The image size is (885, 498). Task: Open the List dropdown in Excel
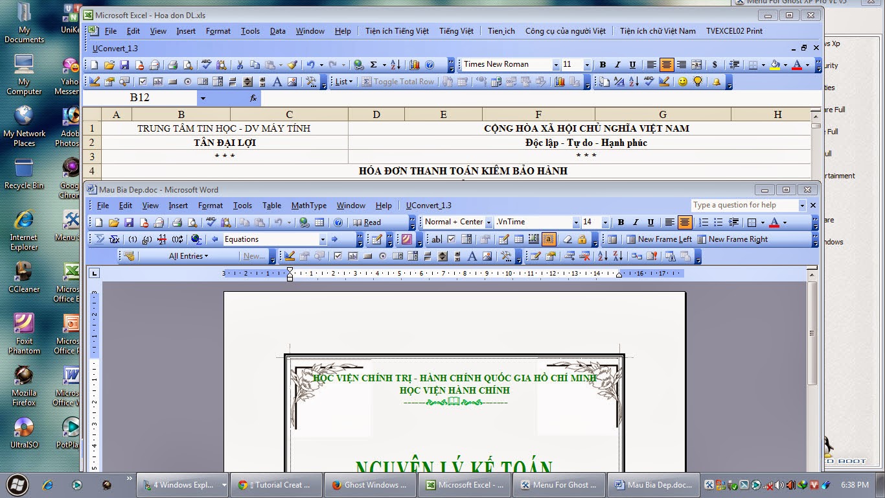coord(343,82)
